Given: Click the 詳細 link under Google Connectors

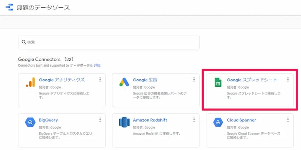Looking at the screenshot, I should (x=97, y=65).
